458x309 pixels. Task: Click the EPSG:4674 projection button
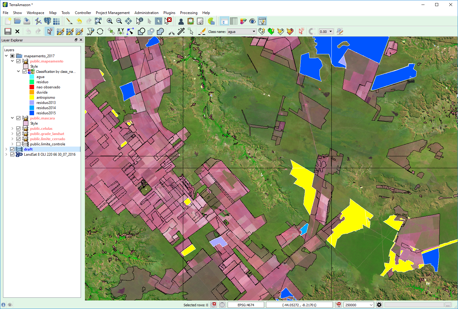[x=246, y=305]
